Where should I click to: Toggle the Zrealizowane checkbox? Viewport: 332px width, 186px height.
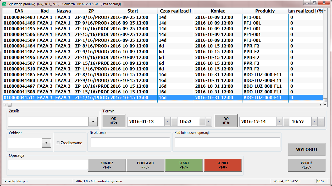coord(58,143)
